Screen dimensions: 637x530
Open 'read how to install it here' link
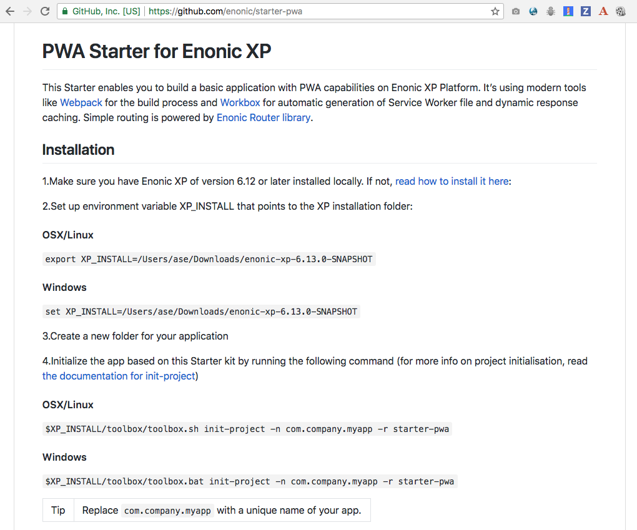[452, 181]
